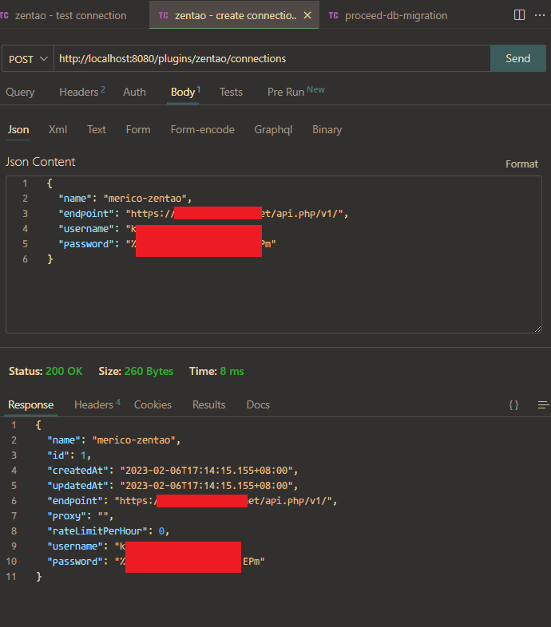The height and width of the screenshot is (627, 551).
Task: Select the Text body type
Action: (x=97, y=129)
